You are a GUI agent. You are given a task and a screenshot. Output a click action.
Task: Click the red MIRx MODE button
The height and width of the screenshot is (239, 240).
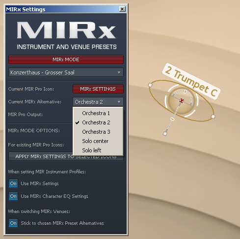click(x=66, y=60)
